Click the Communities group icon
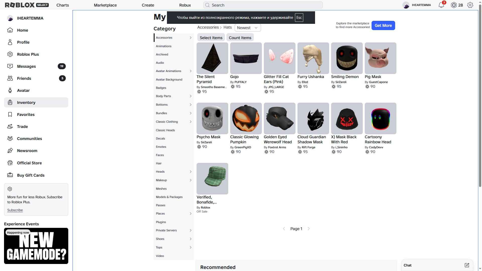This screenshot has width=482, height=271. pos(10,139)
